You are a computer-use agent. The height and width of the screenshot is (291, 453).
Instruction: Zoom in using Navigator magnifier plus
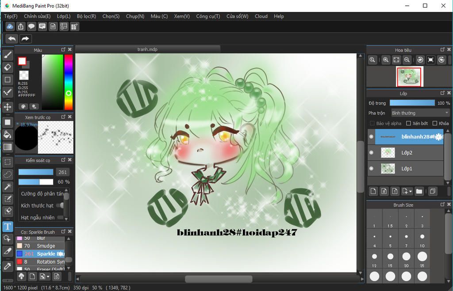click(386, 60)
